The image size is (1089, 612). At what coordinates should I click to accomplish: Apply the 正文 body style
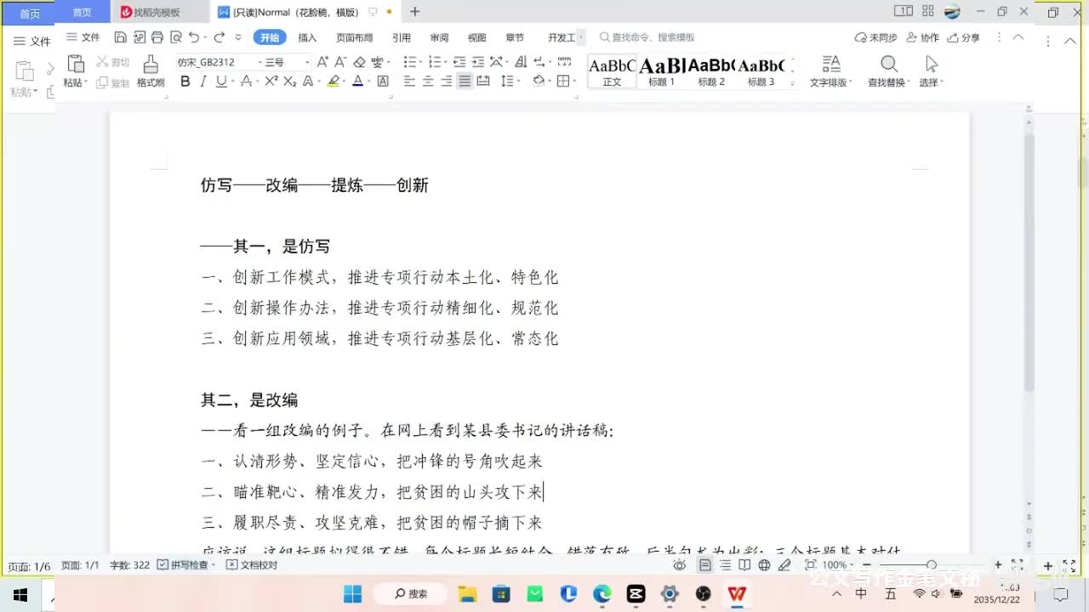pyautogui.click(x=612, y=71)
